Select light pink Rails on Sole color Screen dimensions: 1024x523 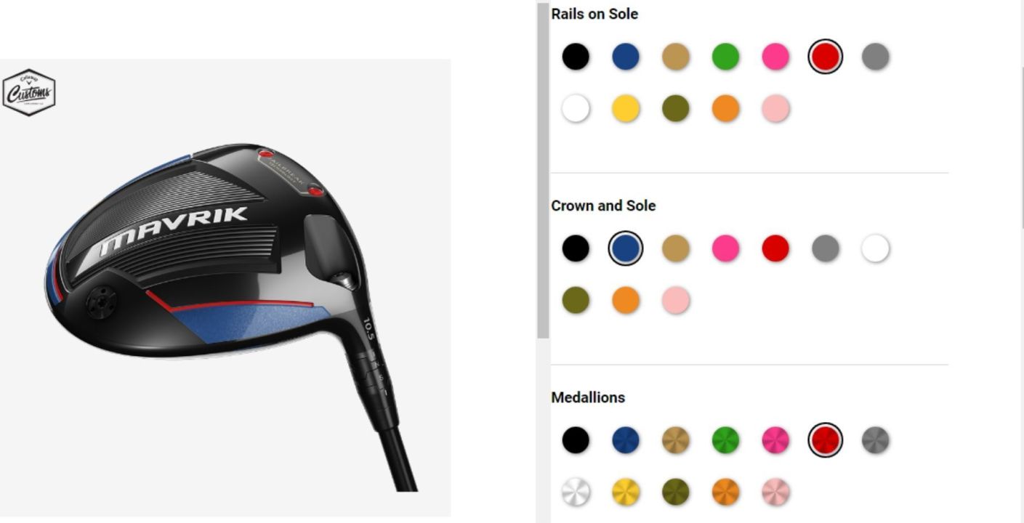click(775, 109)
